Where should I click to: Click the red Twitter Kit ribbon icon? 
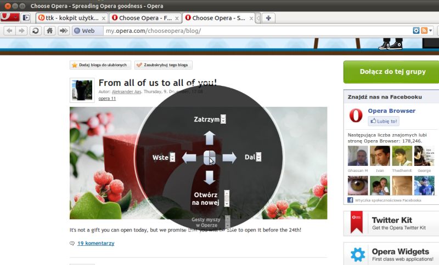coord(356,222)
